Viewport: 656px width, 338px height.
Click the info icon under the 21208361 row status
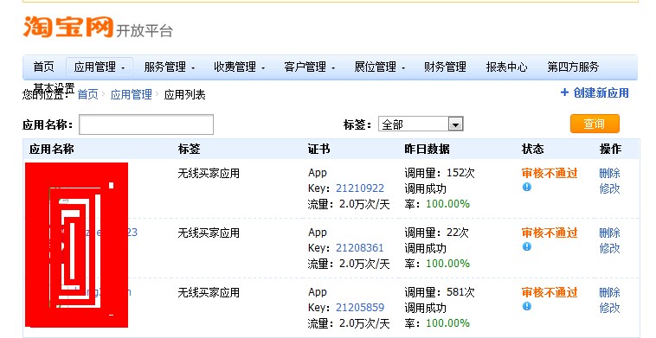[x=527, y=246]
